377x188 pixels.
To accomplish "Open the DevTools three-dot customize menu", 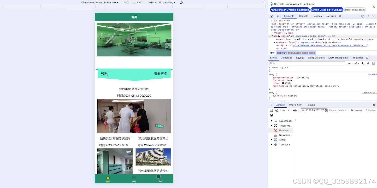I will point(368,16).
